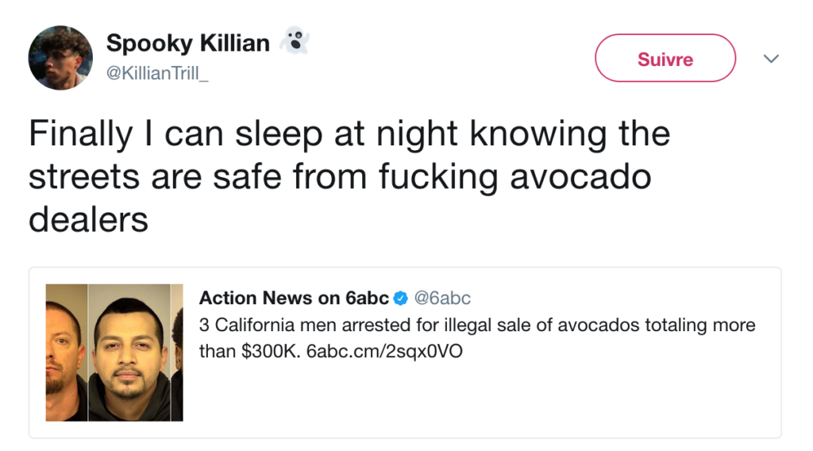
Task: Click the word 'avocados' in the quoted headline
Action: pyautogui.click(x=584, y=325)
